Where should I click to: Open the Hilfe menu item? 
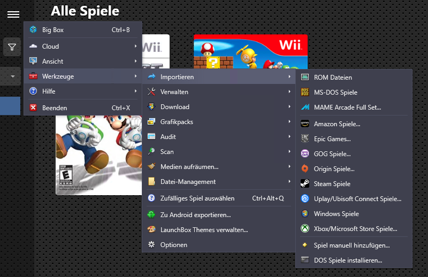click(52, 91)
